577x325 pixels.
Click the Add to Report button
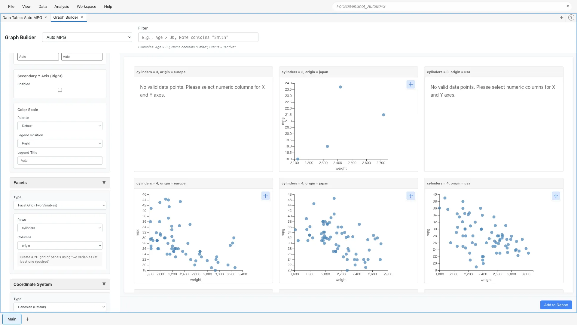[x=556, y=305]
